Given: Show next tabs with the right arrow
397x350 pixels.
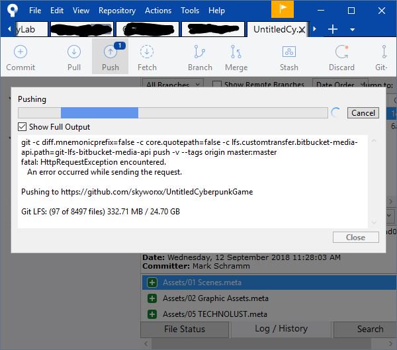Looking at the screenshot, I should pos(315,29).
